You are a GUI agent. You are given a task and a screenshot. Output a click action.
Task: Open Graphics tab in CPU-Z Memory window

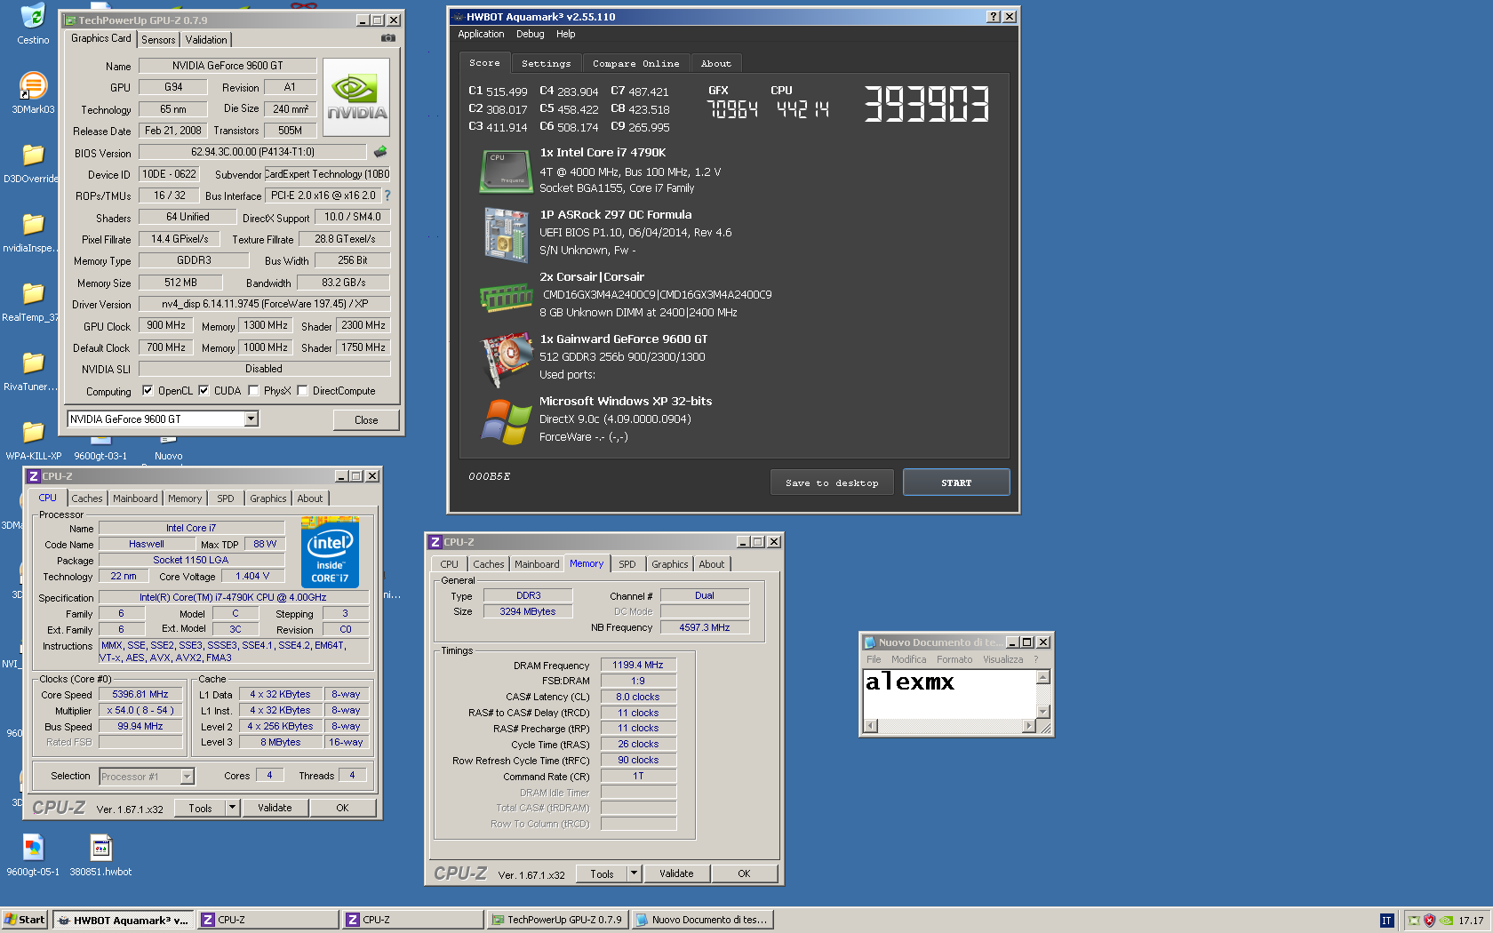pyautogui.click(x=669, y=564)
